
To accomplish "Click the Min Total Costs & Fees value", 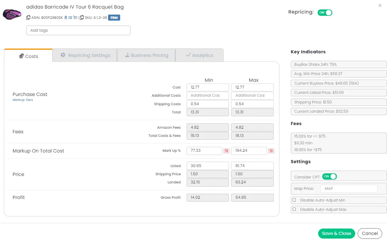I will [208, 135].
